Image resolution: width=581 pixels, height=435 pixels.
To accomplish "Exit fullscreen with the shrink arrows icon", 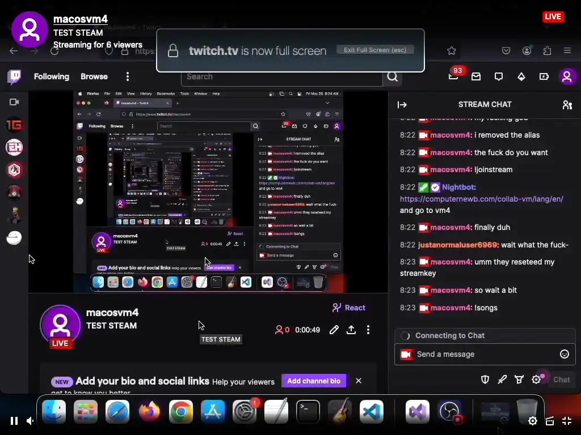I will pos(567,421).
